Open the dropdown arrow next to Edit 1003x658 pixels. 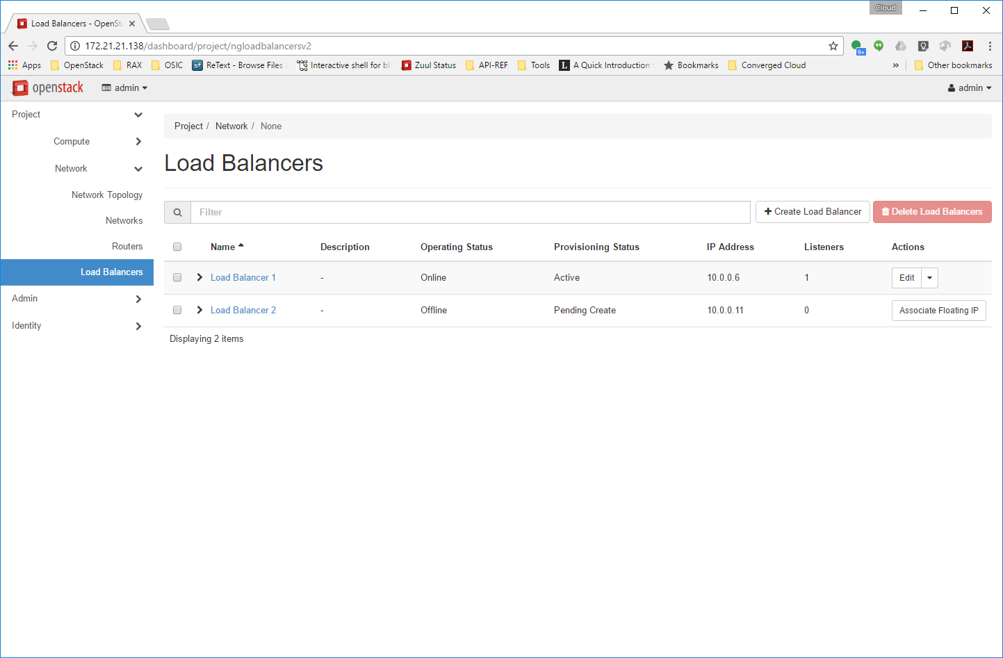(x=929, y=278)
